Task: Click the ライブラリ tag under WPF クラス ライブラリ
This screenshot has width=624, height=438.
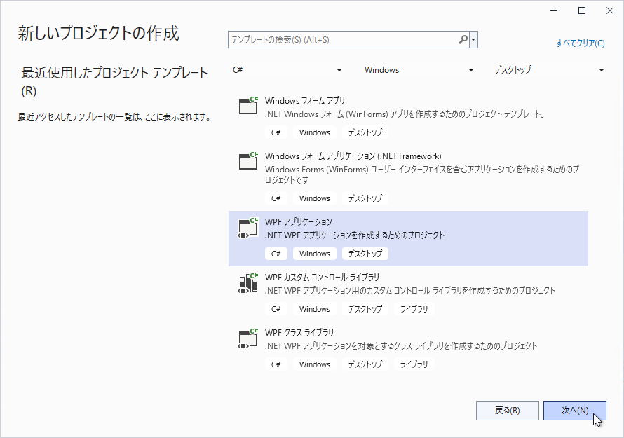Action: [414, 364]
